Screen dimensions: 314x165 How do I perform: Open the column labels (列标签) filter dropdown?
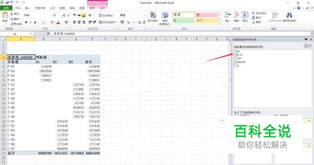click(x=50, y=58)
